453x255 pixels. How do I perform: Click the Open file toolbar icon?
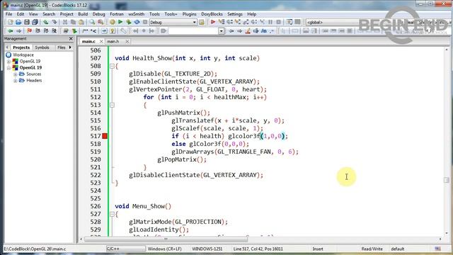[18, 22]
